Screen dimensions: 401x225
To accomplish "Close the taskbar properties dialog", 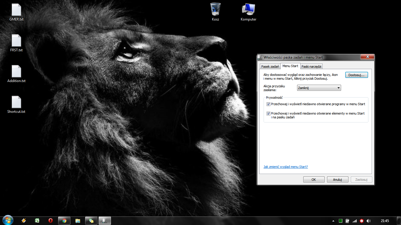I will [x=367, y=57].
